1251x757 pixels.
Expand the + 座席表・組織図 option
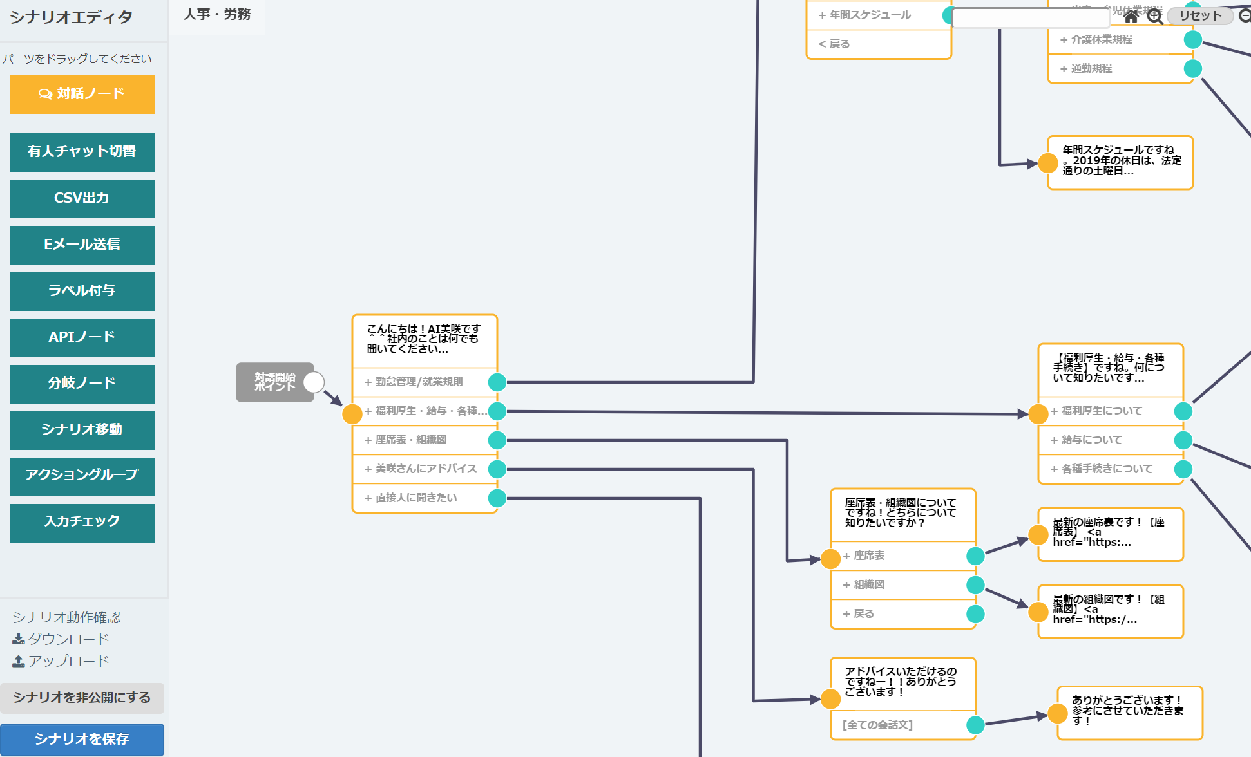[x=406, y=440]
